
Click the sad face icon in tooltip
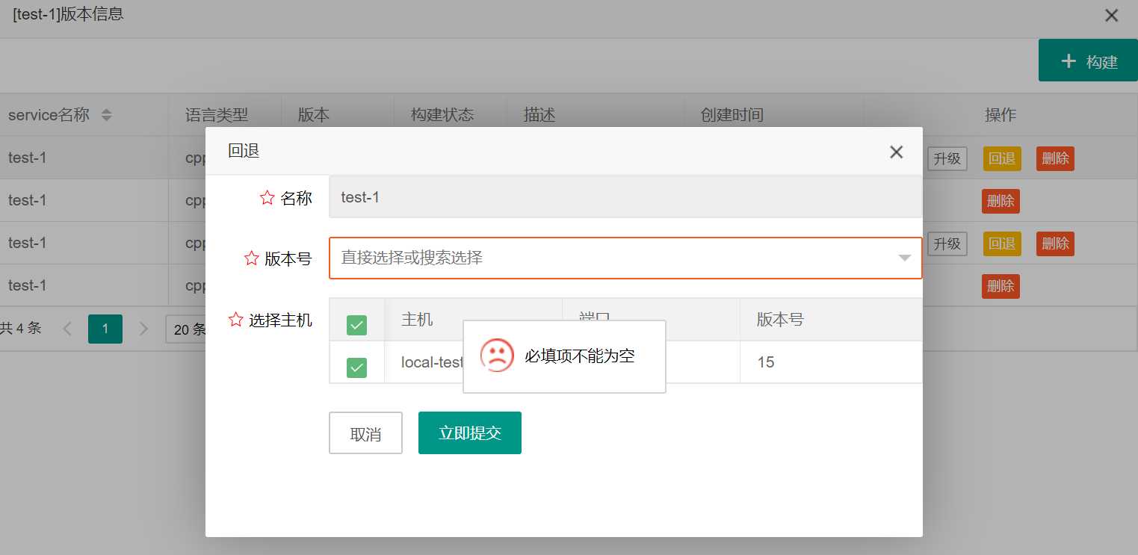[497, 356]
